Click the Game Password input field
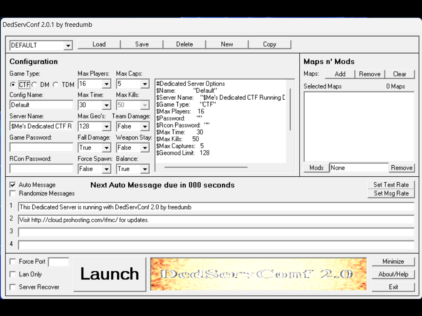The width and height of the screenshot is (422, 316). pyautogui.click(x=41, y=147)
